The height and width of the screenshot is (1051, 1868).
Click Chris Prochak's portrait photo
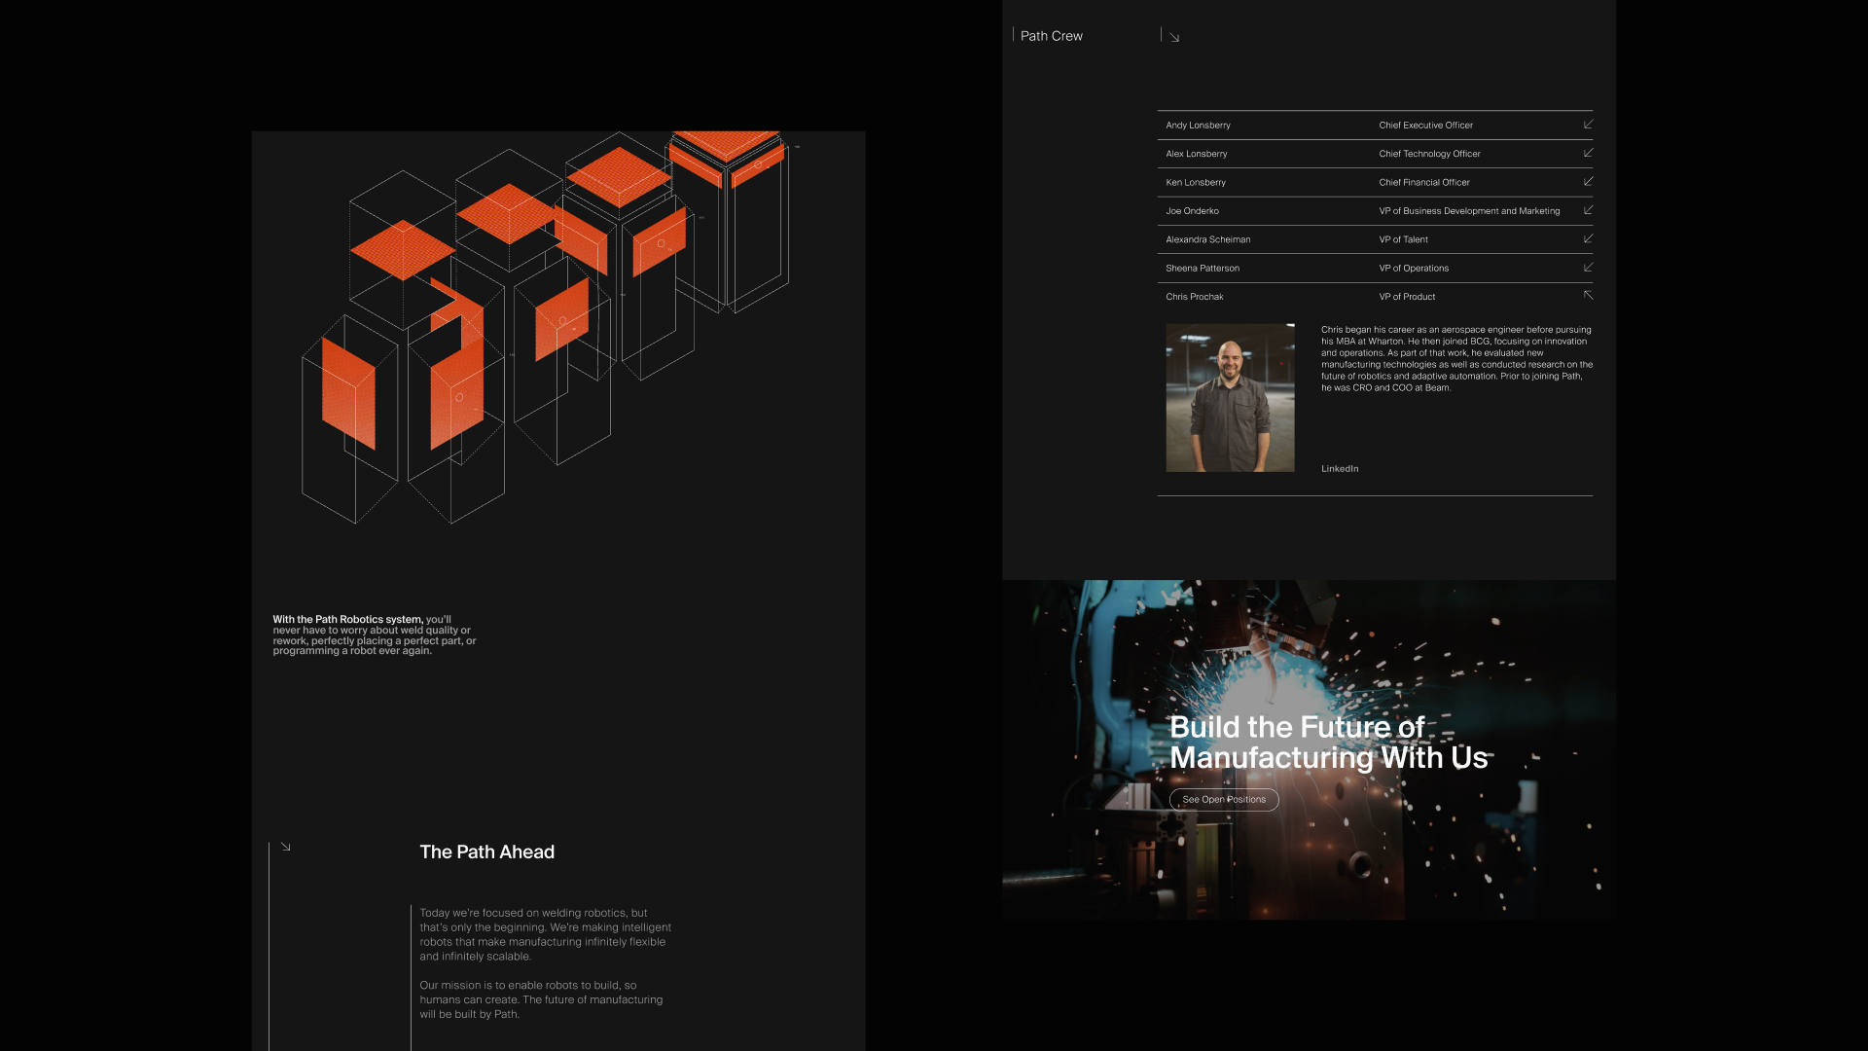tap(1230, 398)
